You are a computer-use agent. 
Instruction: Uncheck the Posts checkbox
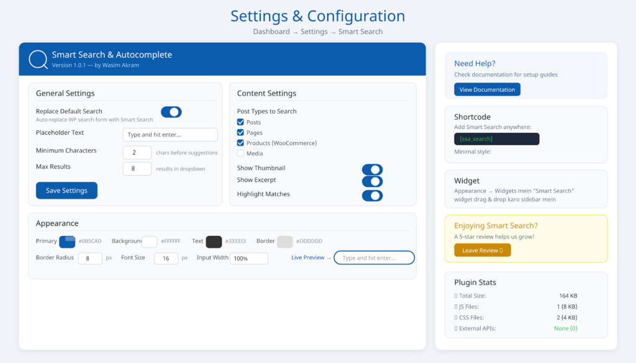[239, 122]
